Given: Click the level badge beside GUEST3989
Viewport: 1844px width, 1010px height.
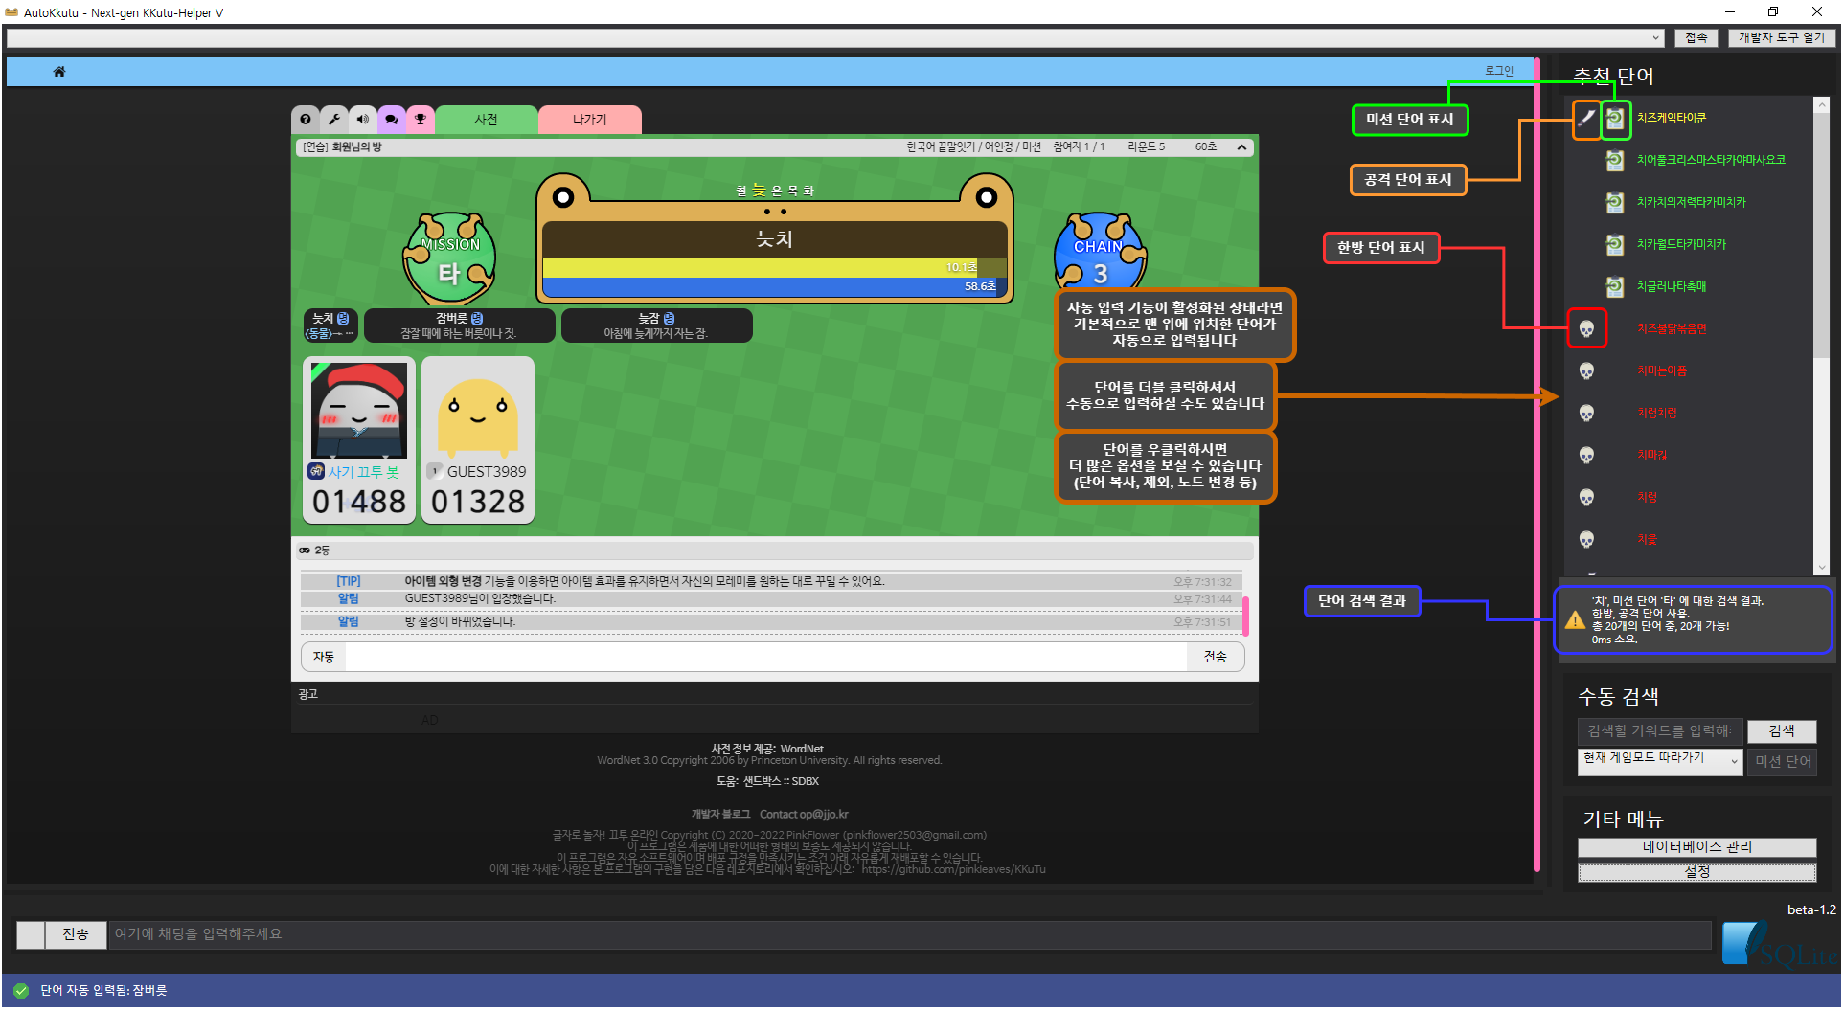Looking at the screenshot, I should (435, 471).
